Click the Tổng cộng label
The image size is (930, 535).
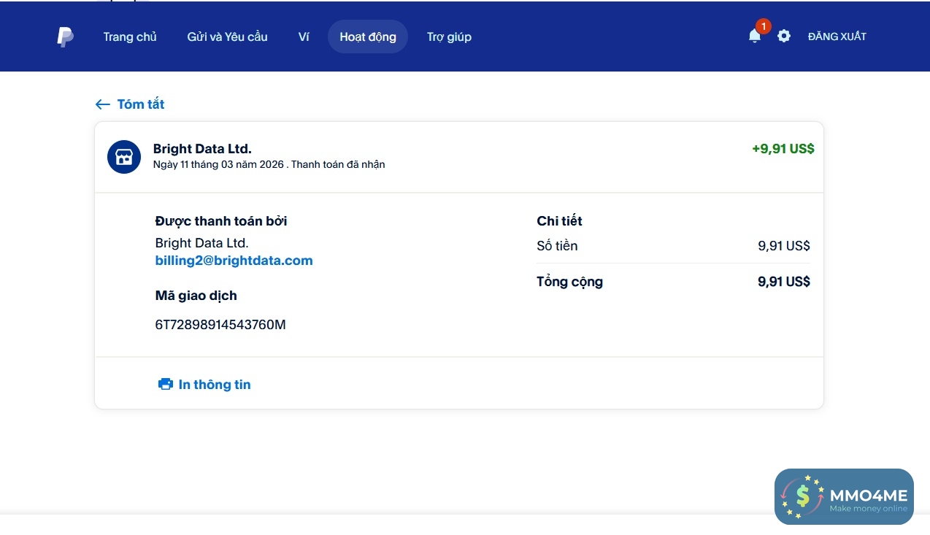coord(569,282)
